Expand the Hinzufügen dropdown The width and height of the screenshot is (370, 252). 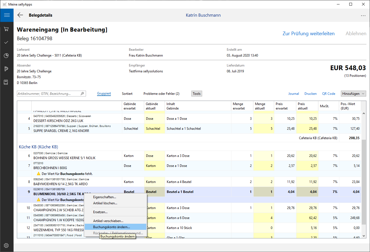[x=353, y=94]
